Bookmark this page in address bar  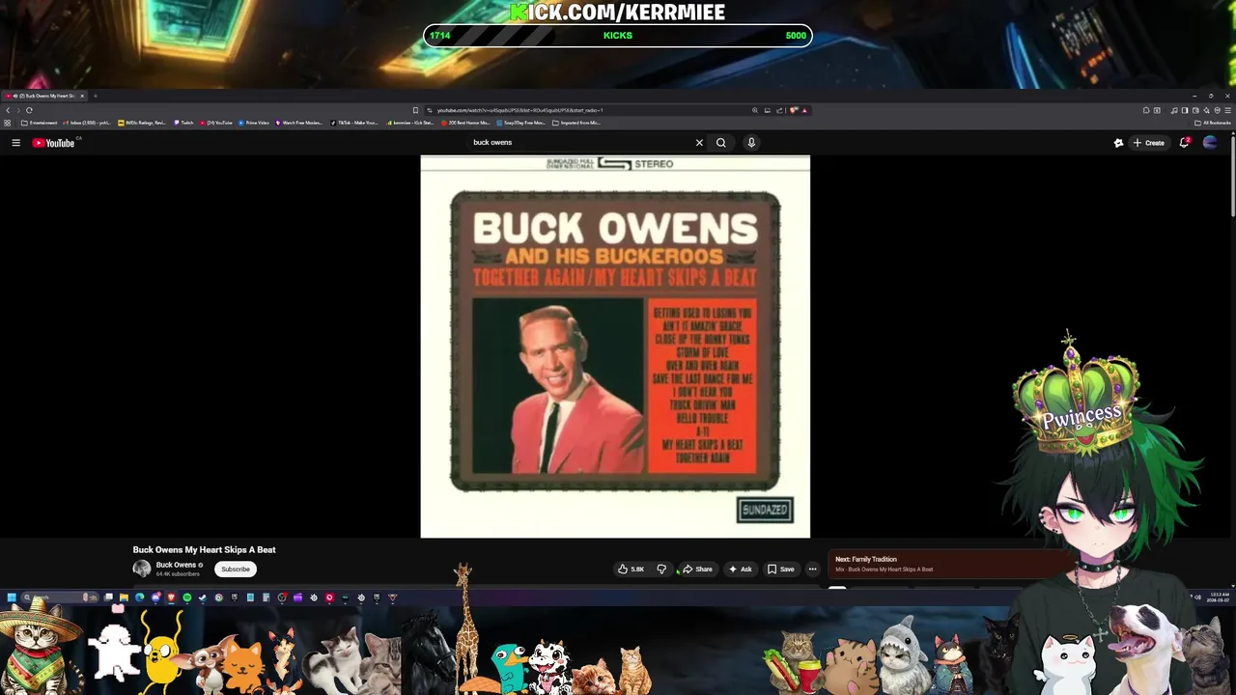coord(415,110)
